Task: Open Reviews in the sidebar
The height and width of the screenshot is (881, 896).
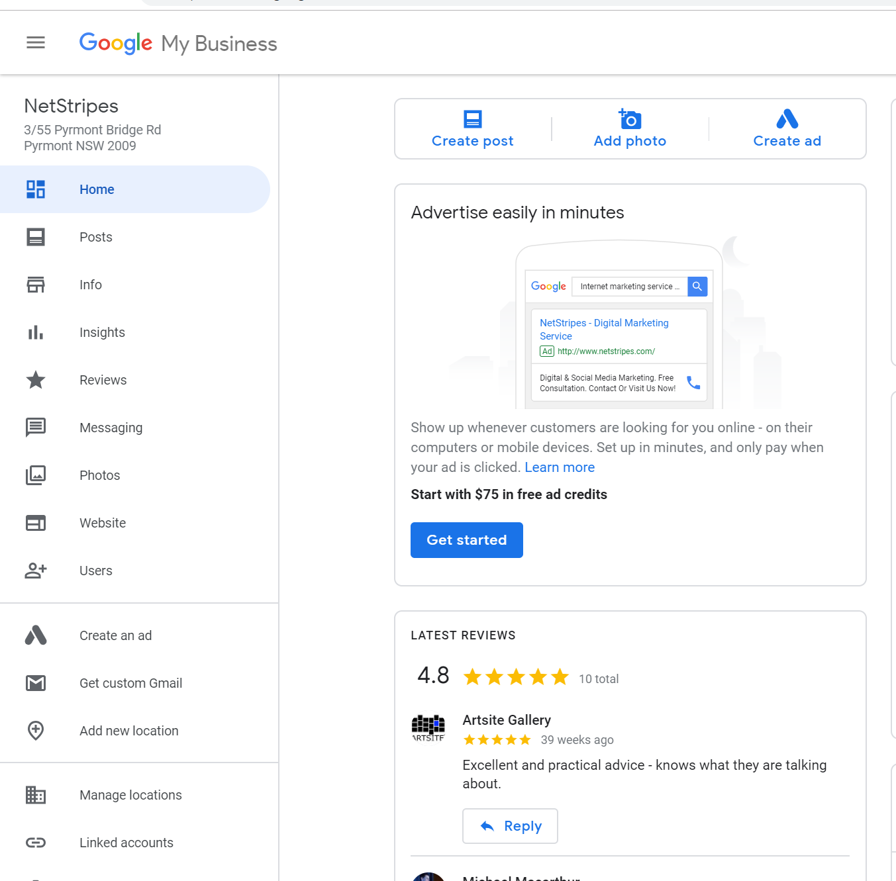Action: click(135, 380)
